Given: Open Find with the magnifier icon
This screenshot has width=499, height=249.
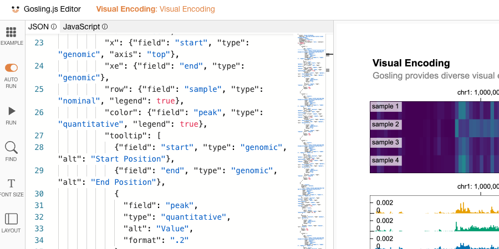Looking at the screenshot, I should (11, 148).
